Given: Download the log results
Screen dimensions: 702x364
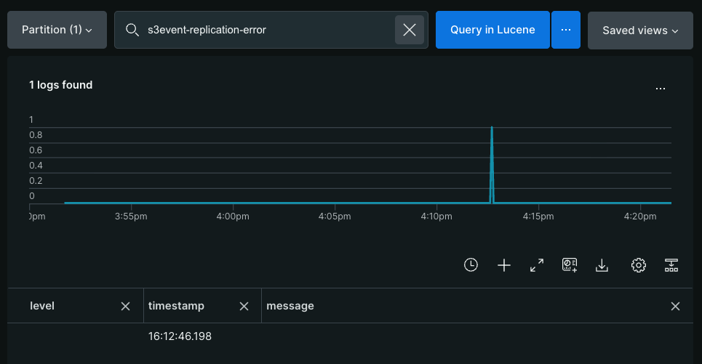Looking at the screenshot, I should pyautogui.click(x=602, y=265).
